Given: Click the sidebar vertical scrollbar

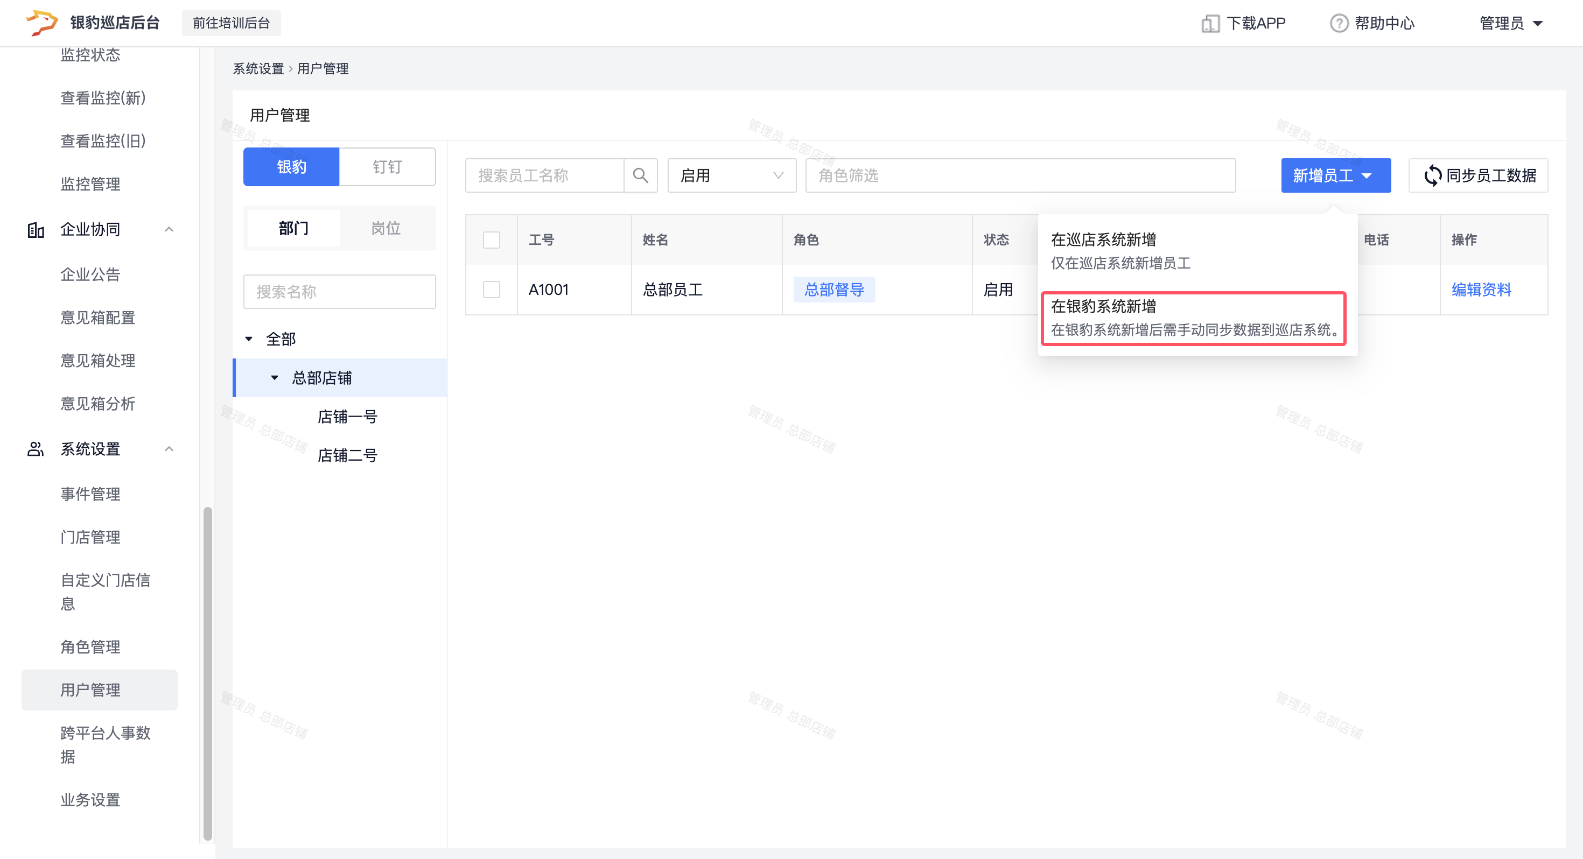Looking at the screenshot, I should pyautogui.click(x=208, y=673).
